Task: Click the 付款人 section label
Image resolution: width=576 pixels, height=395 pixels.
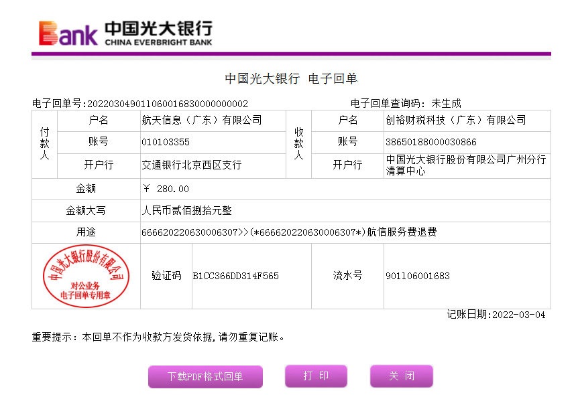Action: (x=44, y=144)
